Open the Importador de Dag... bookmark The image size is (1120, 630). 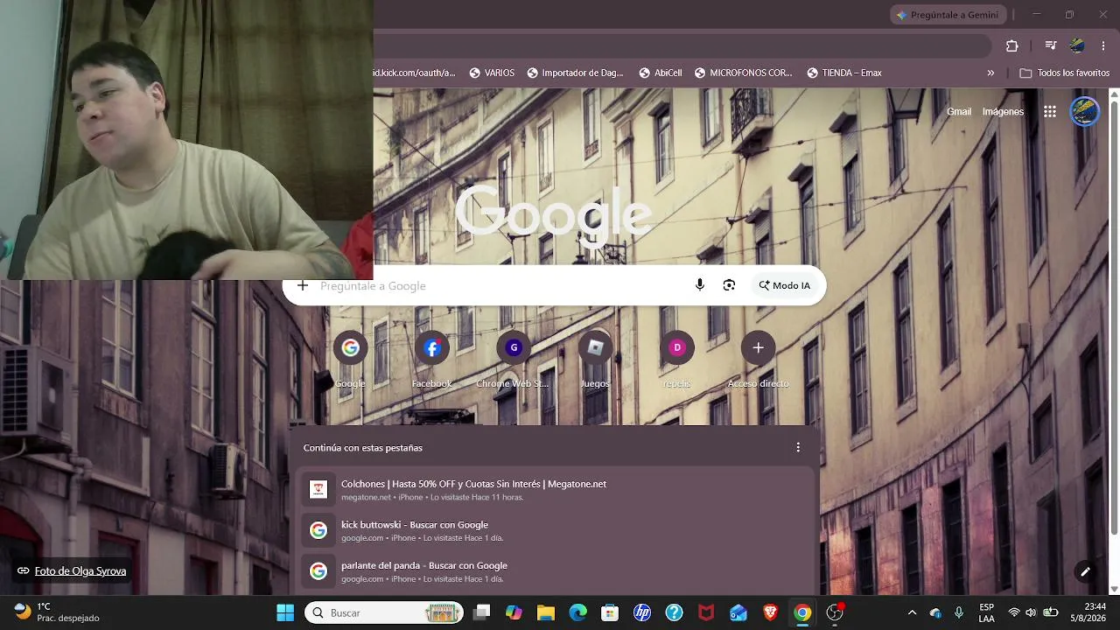(x=576, y=73)
